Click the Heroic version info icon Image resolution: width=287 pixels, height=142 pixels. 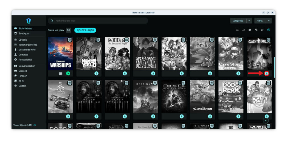point(35,125)
